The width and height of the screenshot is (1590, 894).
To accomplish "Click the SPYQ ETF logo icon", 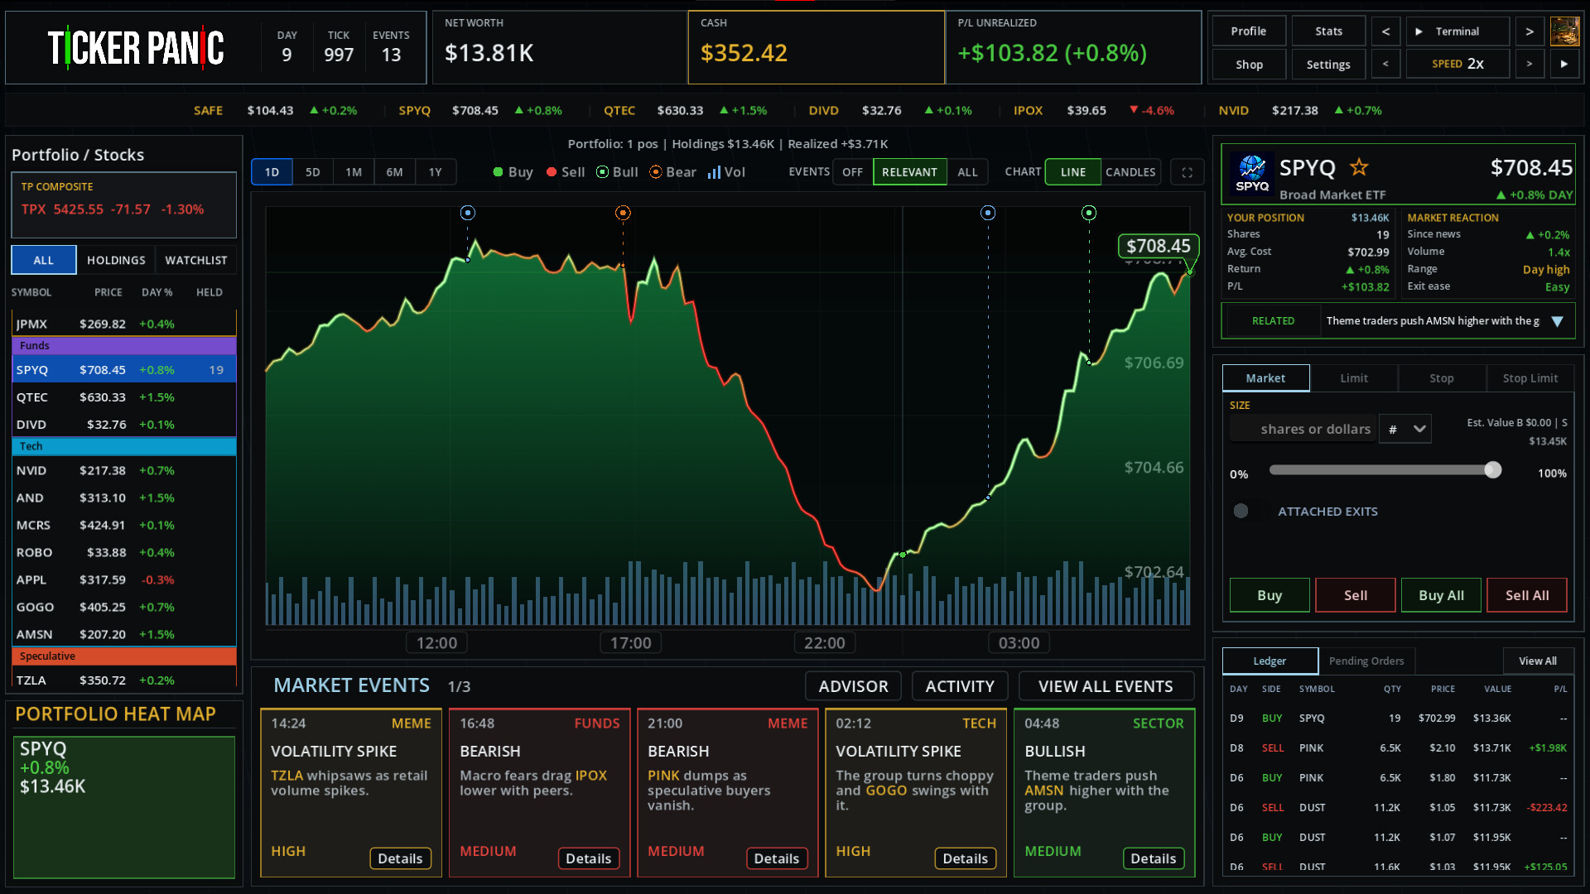I will tap(1252, 173).
